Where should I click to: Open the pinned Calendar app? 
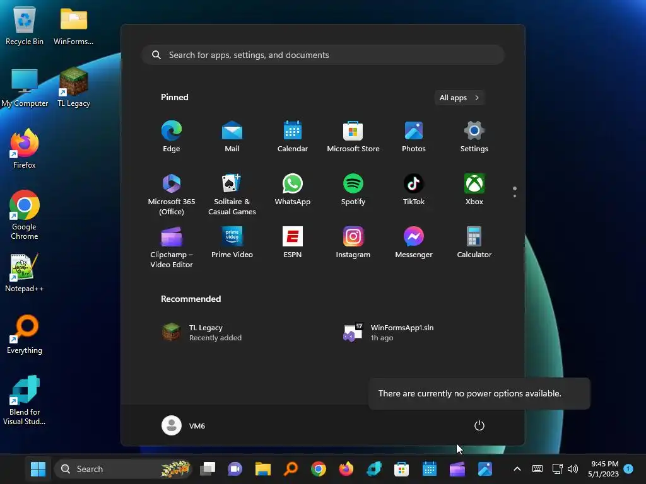(x=293, y=137)
